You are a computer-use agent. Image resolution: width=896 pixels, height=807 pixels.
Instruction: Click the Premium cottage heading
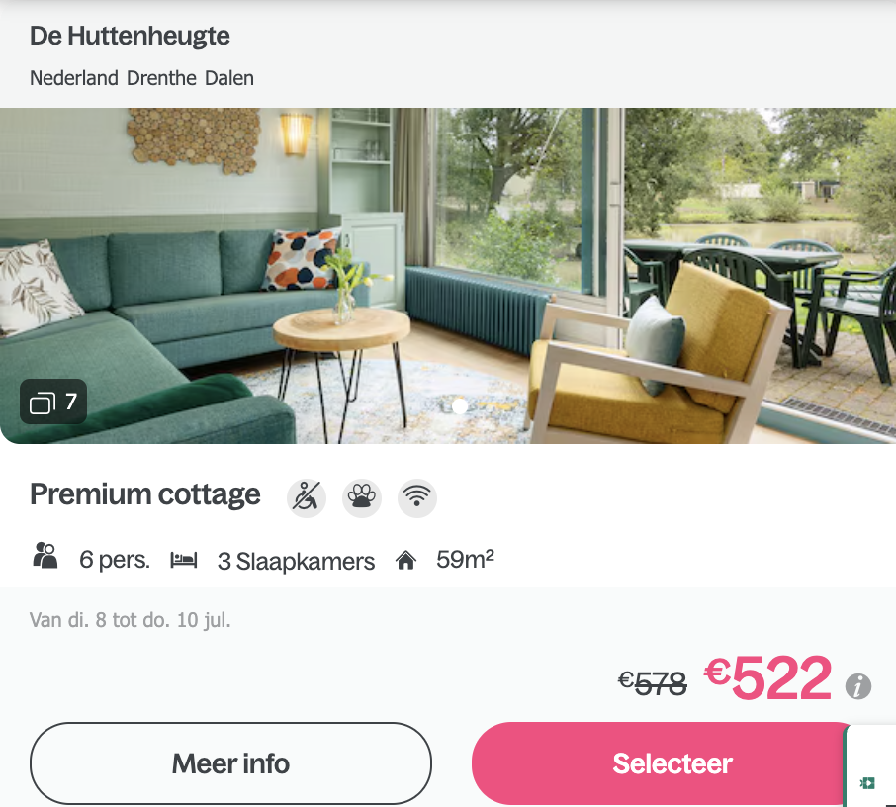(x=145, y=494)
